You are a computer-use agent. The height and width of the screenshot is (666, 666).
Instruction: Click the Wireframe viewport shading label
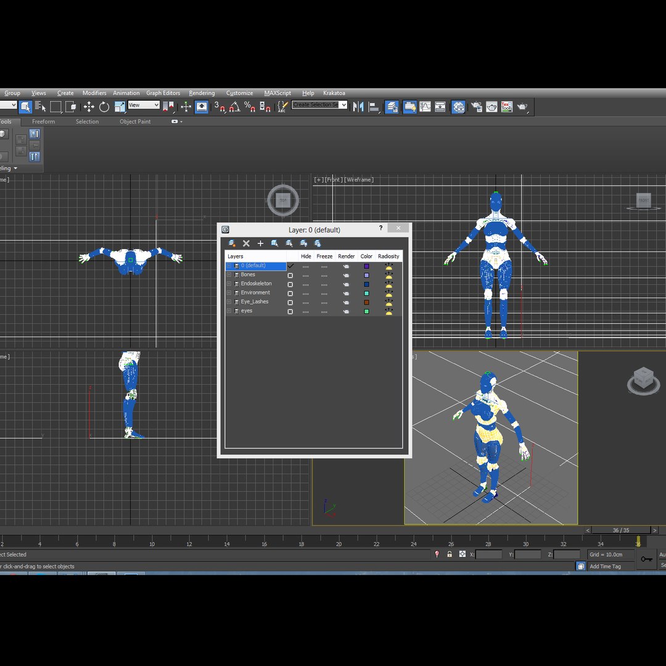point(359,179)
